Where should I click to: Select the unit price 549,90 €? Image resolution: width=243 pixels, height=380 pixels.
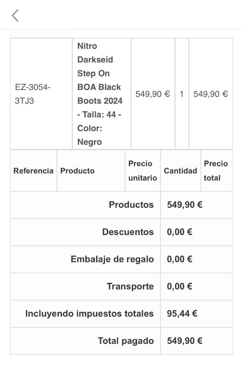[x=153, y=94]
